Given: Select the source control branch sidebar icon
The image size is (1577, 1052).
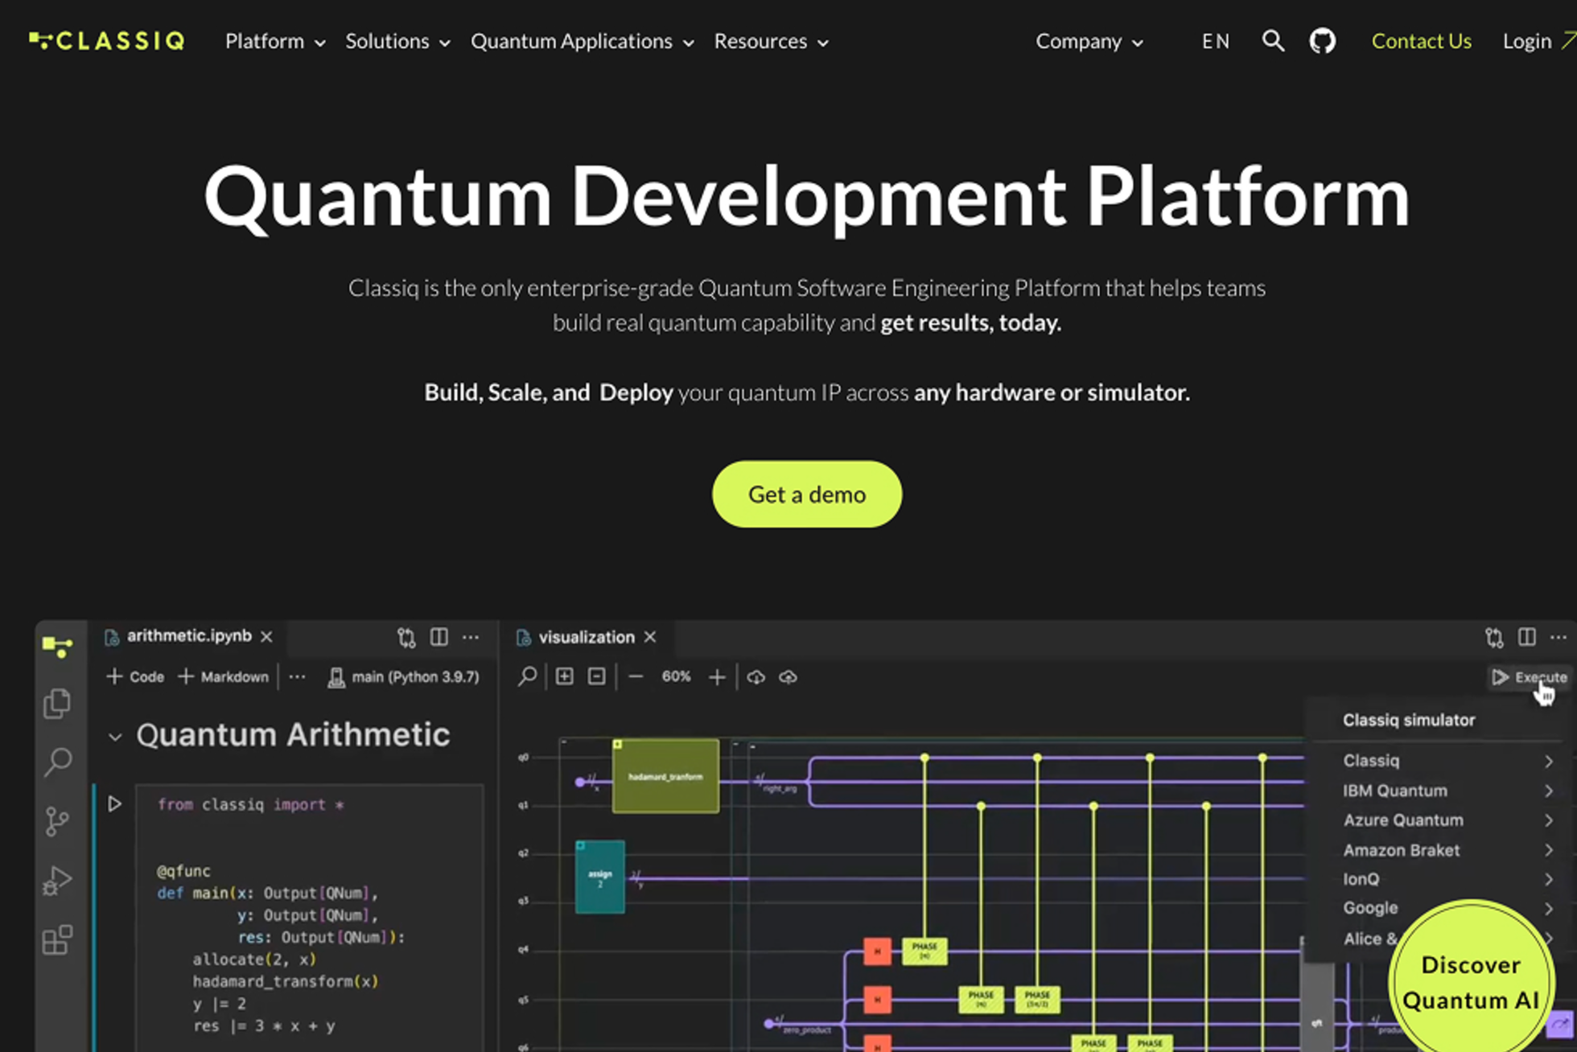Looking at the screenshot, I should [57, 821].
